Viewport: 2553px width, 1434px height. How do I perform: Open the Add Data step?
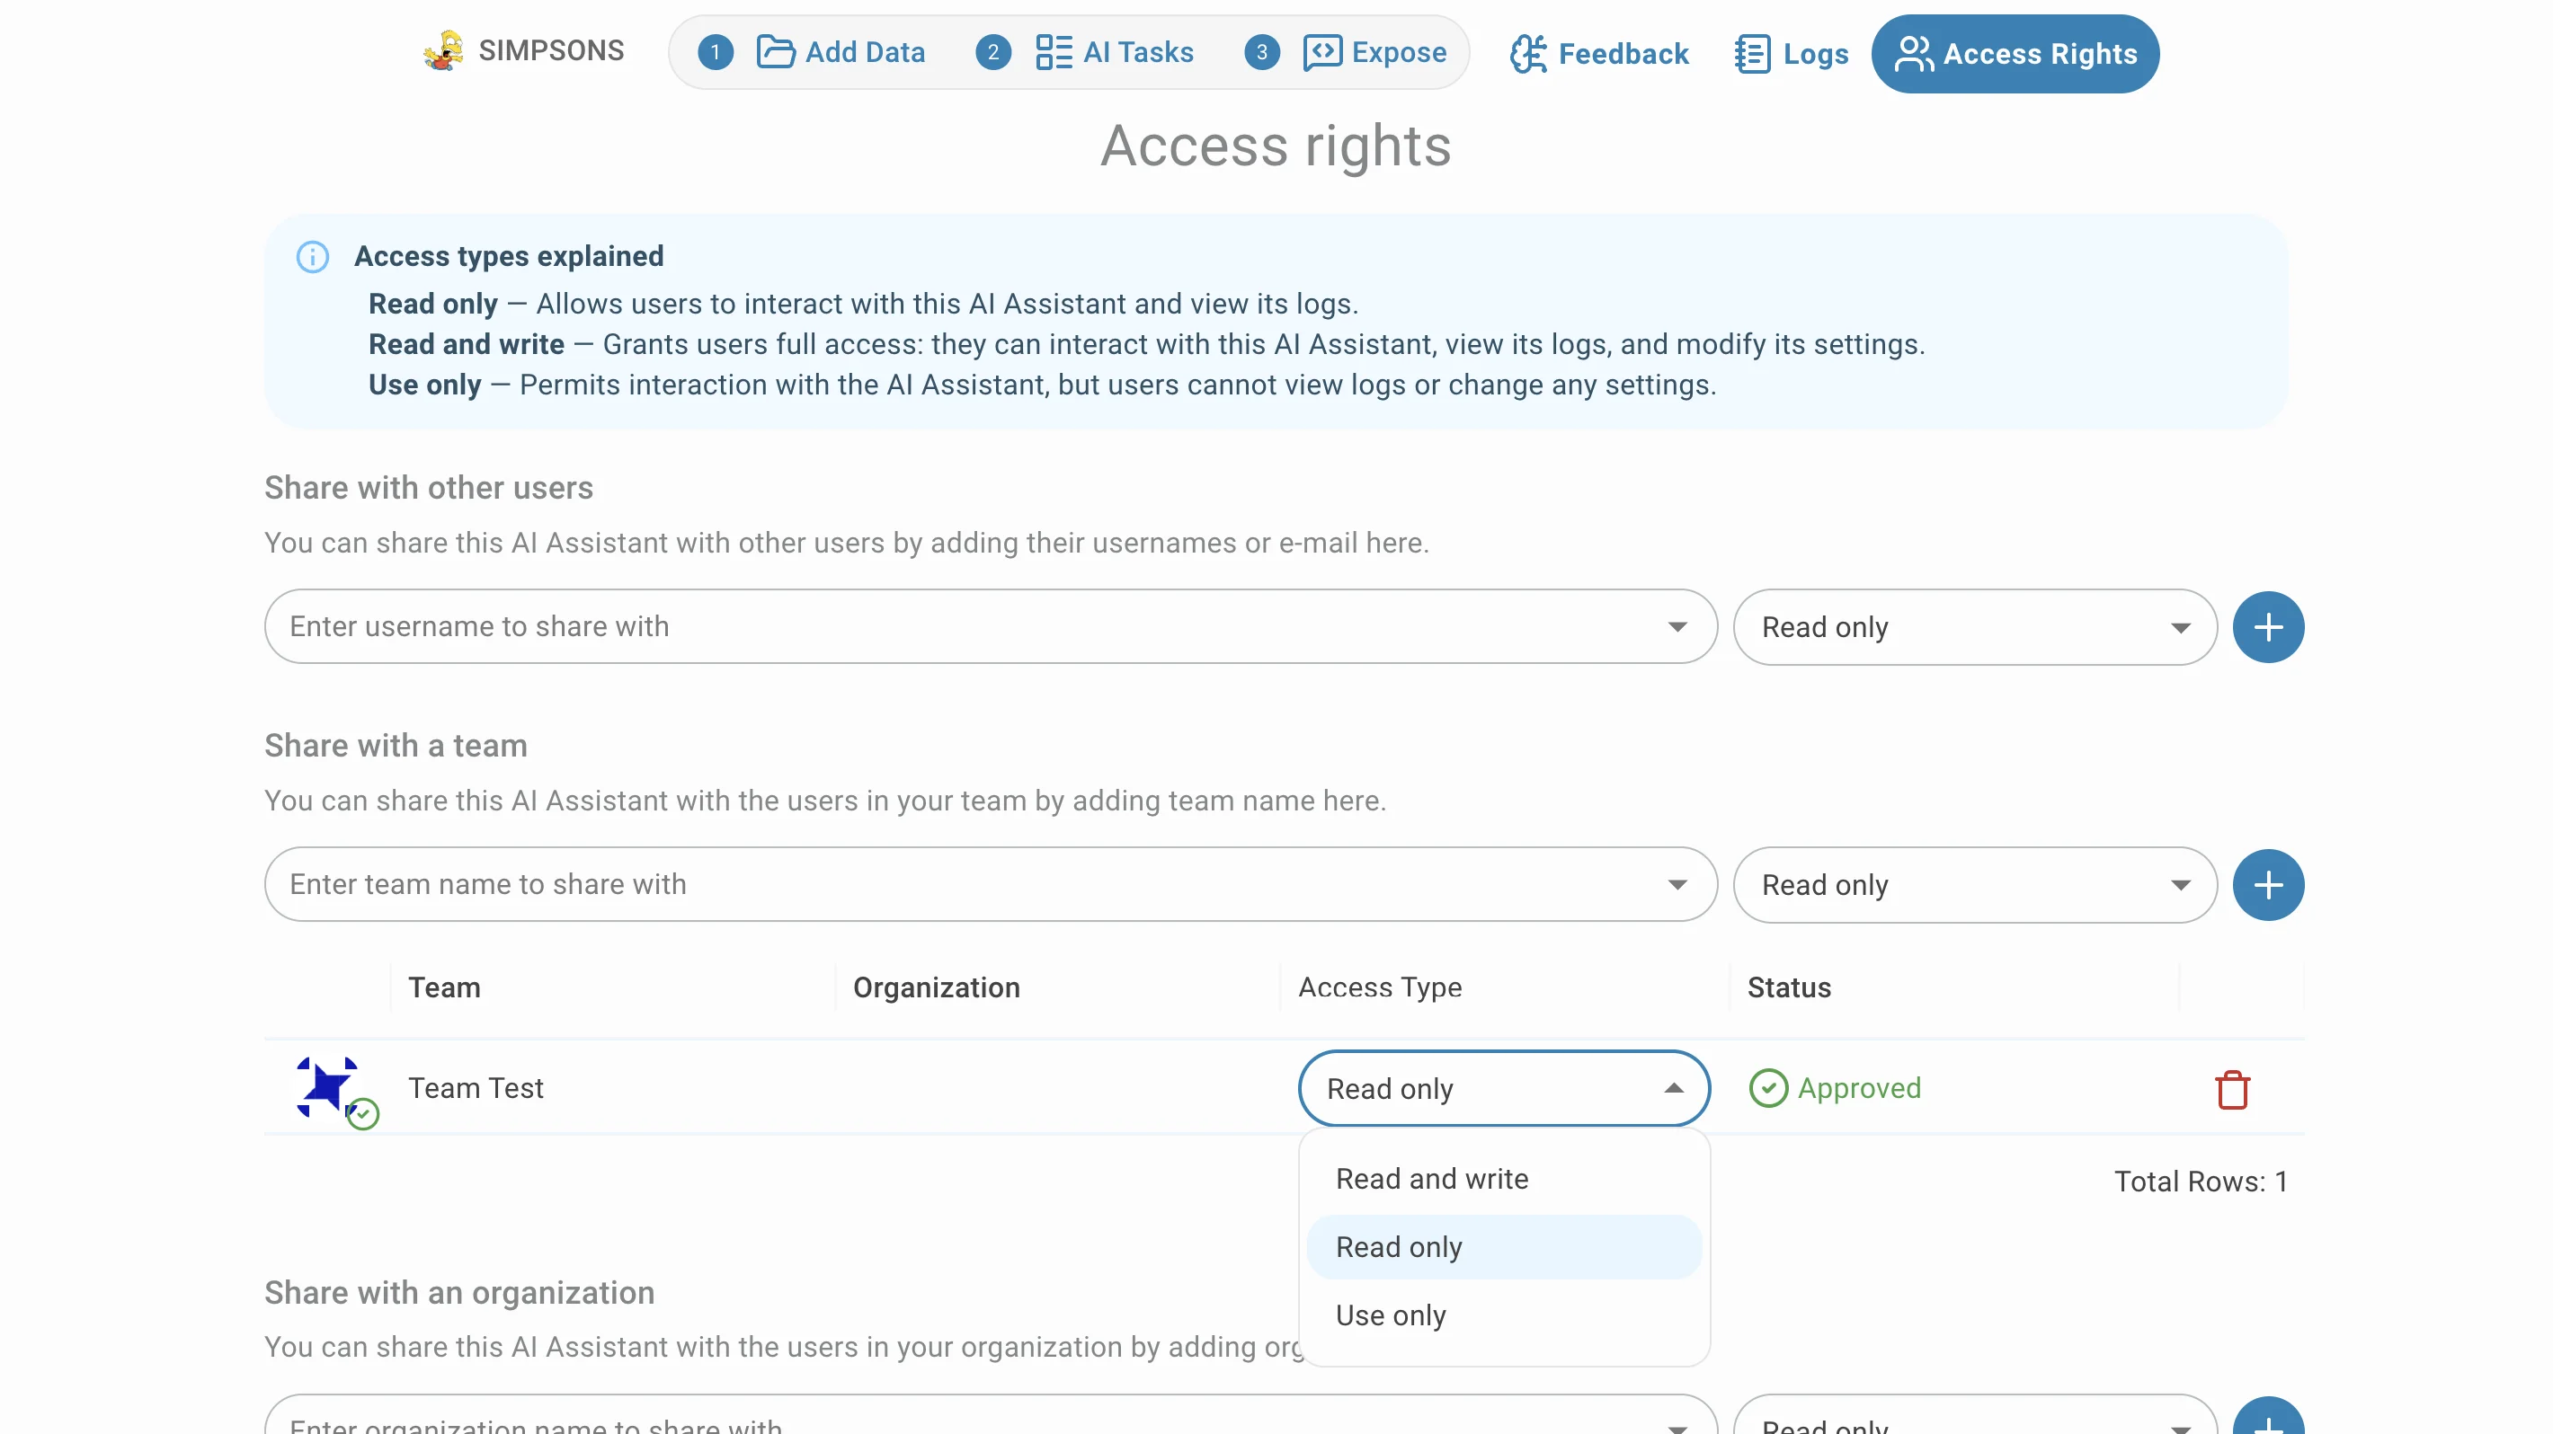(812, 52)
